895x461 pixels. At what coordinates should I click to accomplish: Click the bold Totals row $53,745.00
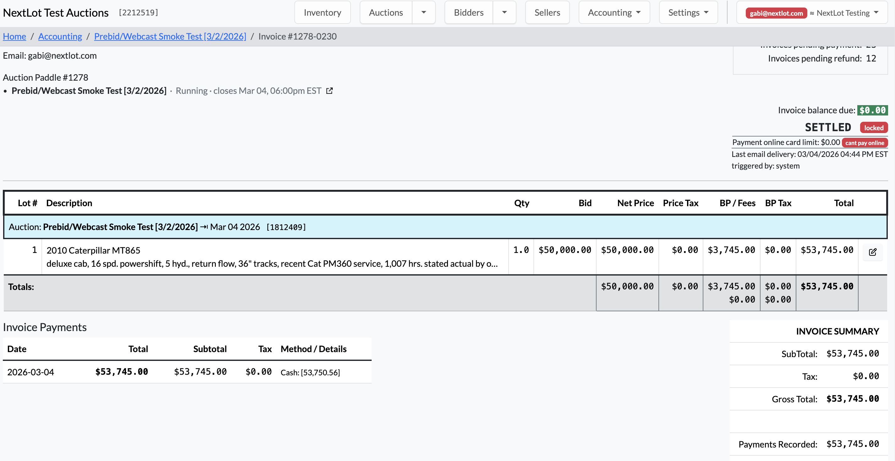pyautogui.click(x=827, y=287)
